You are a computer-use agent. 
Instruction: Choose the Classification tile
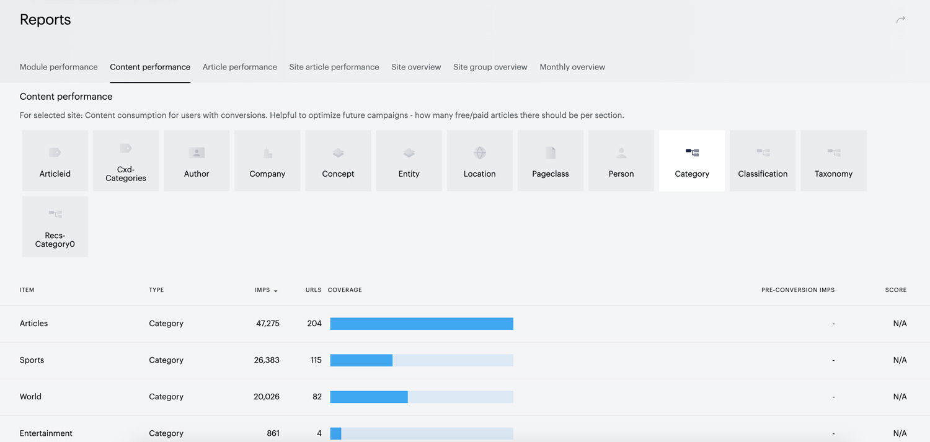(763, 161)
